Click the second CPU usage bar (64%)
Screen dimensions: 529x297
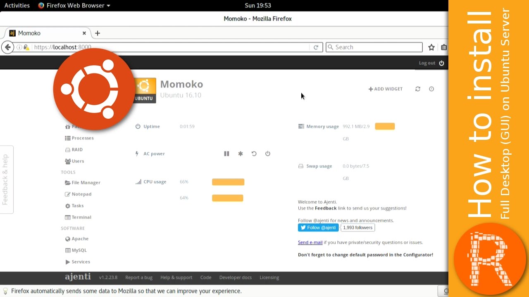point(228,198)
